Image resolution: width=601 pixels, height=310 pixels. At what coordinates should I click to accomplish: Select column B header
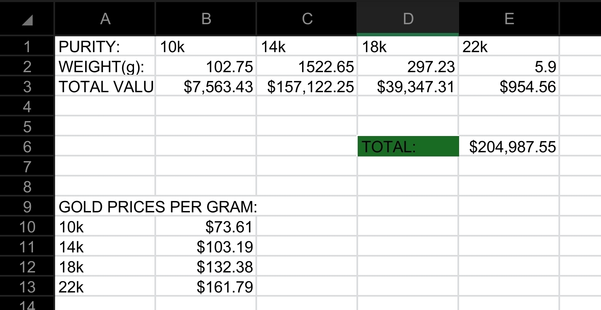tap(206, 19)
